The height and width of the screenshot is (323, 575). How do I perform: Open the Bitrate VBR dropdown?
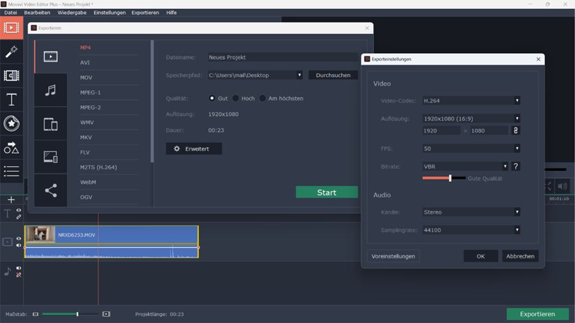tap(465, 167)
